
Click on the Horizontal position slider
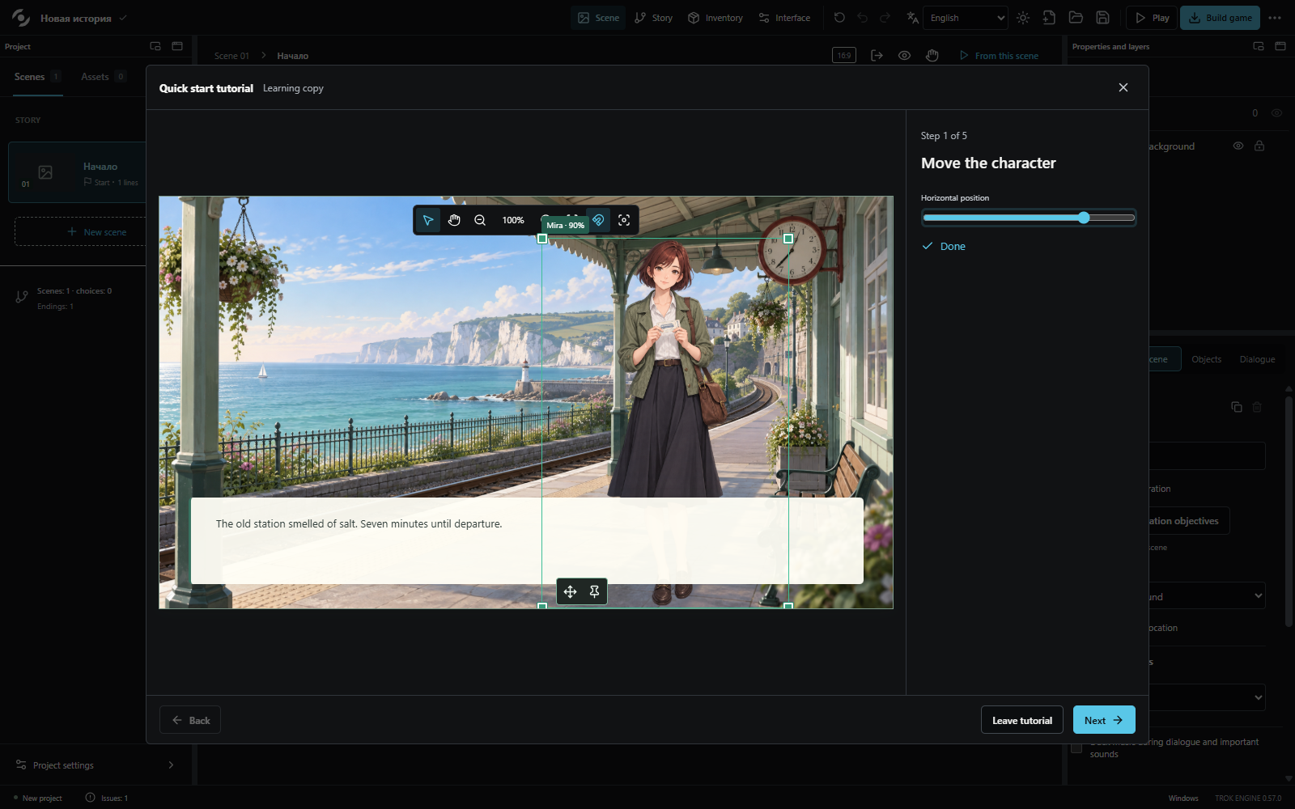click(1029, 218)
